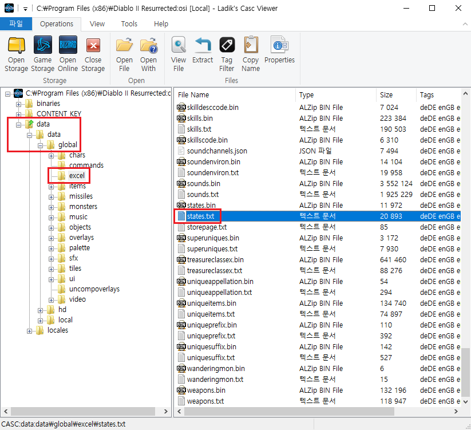Select the uncompoverlays folder

click(94, 289)
